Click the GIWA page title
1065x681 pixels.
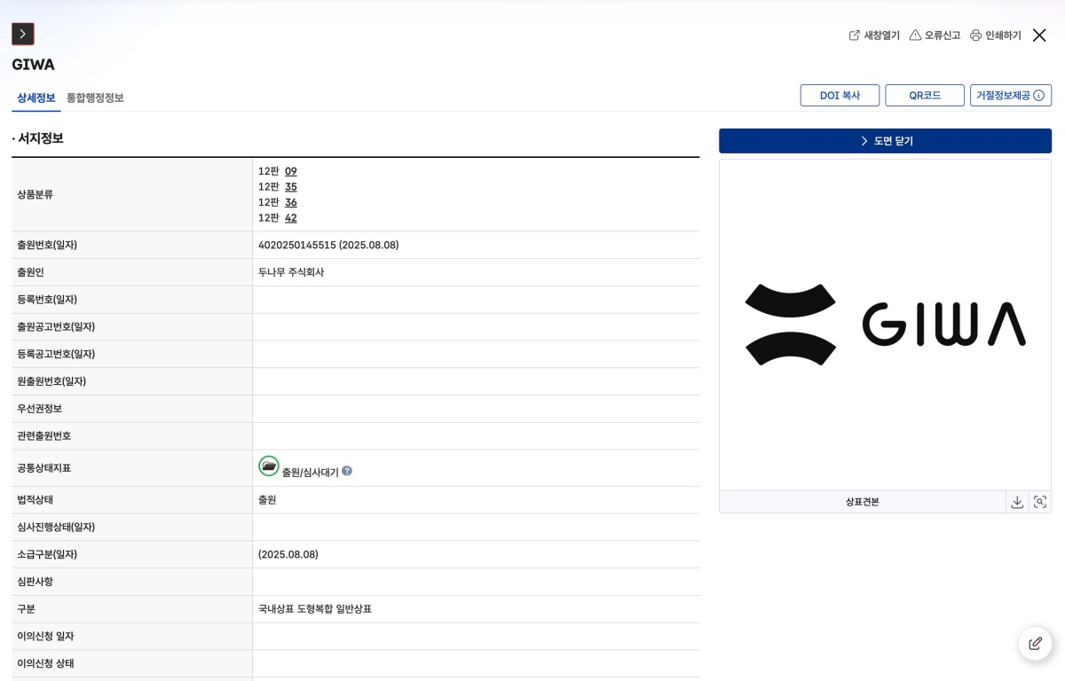(33, 65)
